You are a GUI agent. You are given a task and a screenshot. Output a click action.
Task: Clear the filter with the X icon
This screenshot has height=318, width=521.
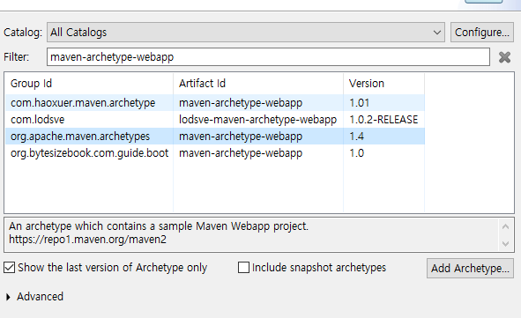tap(504, 57)
